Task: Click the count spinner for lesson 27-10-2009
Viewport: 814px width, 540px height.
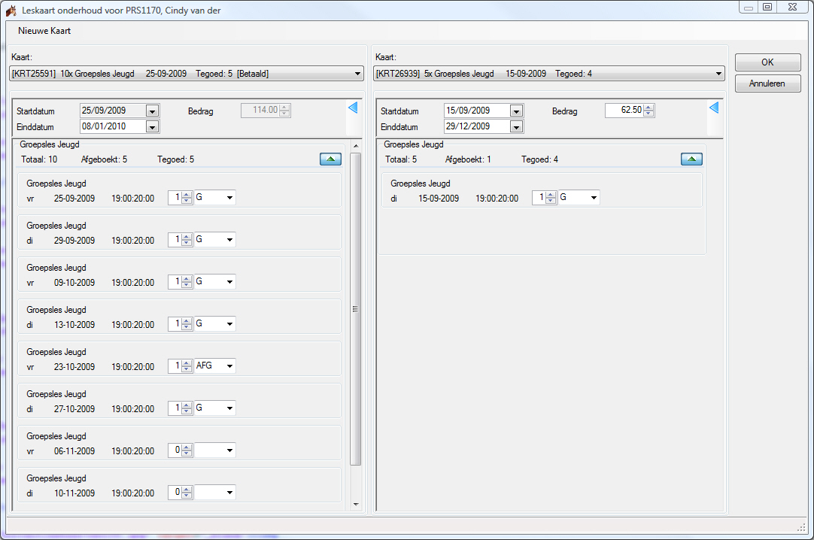Action: 187,408
